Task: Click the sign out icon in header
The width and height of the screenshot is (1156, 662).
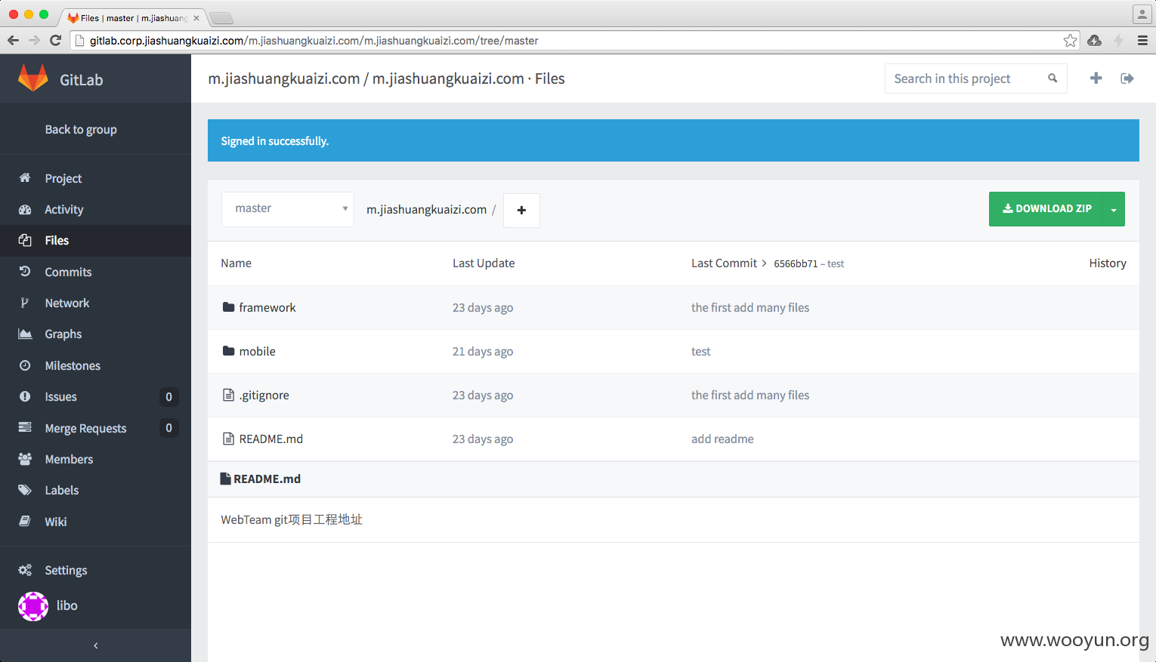Action: click(x=1127, y=78)
